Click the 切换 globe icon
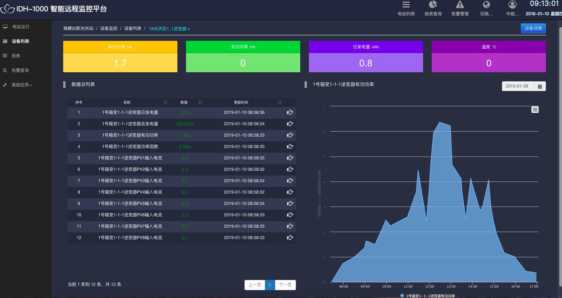 (x=486, y=5)
